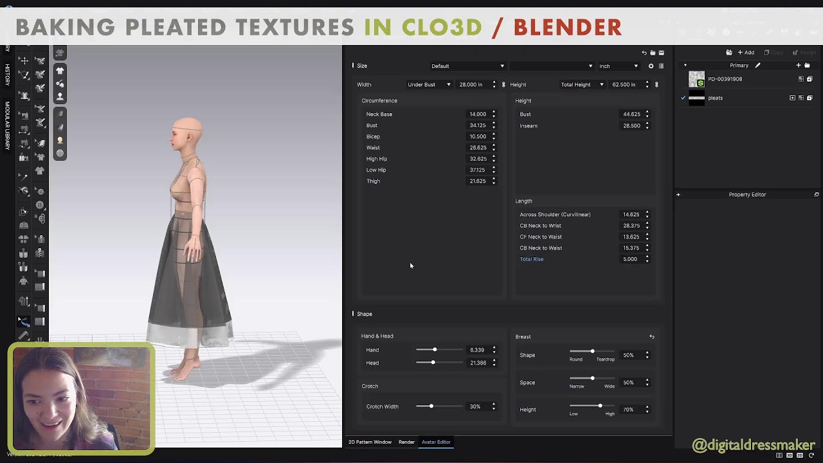Select the Select/Move tool in left toolbar
The height and width of the screenshot is (463, 823).
point(24,60)
